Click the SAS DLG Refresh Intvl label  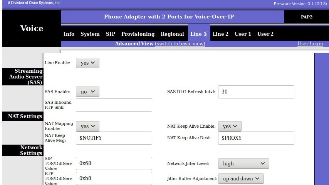pyautogui.click(x=191, y=92)
